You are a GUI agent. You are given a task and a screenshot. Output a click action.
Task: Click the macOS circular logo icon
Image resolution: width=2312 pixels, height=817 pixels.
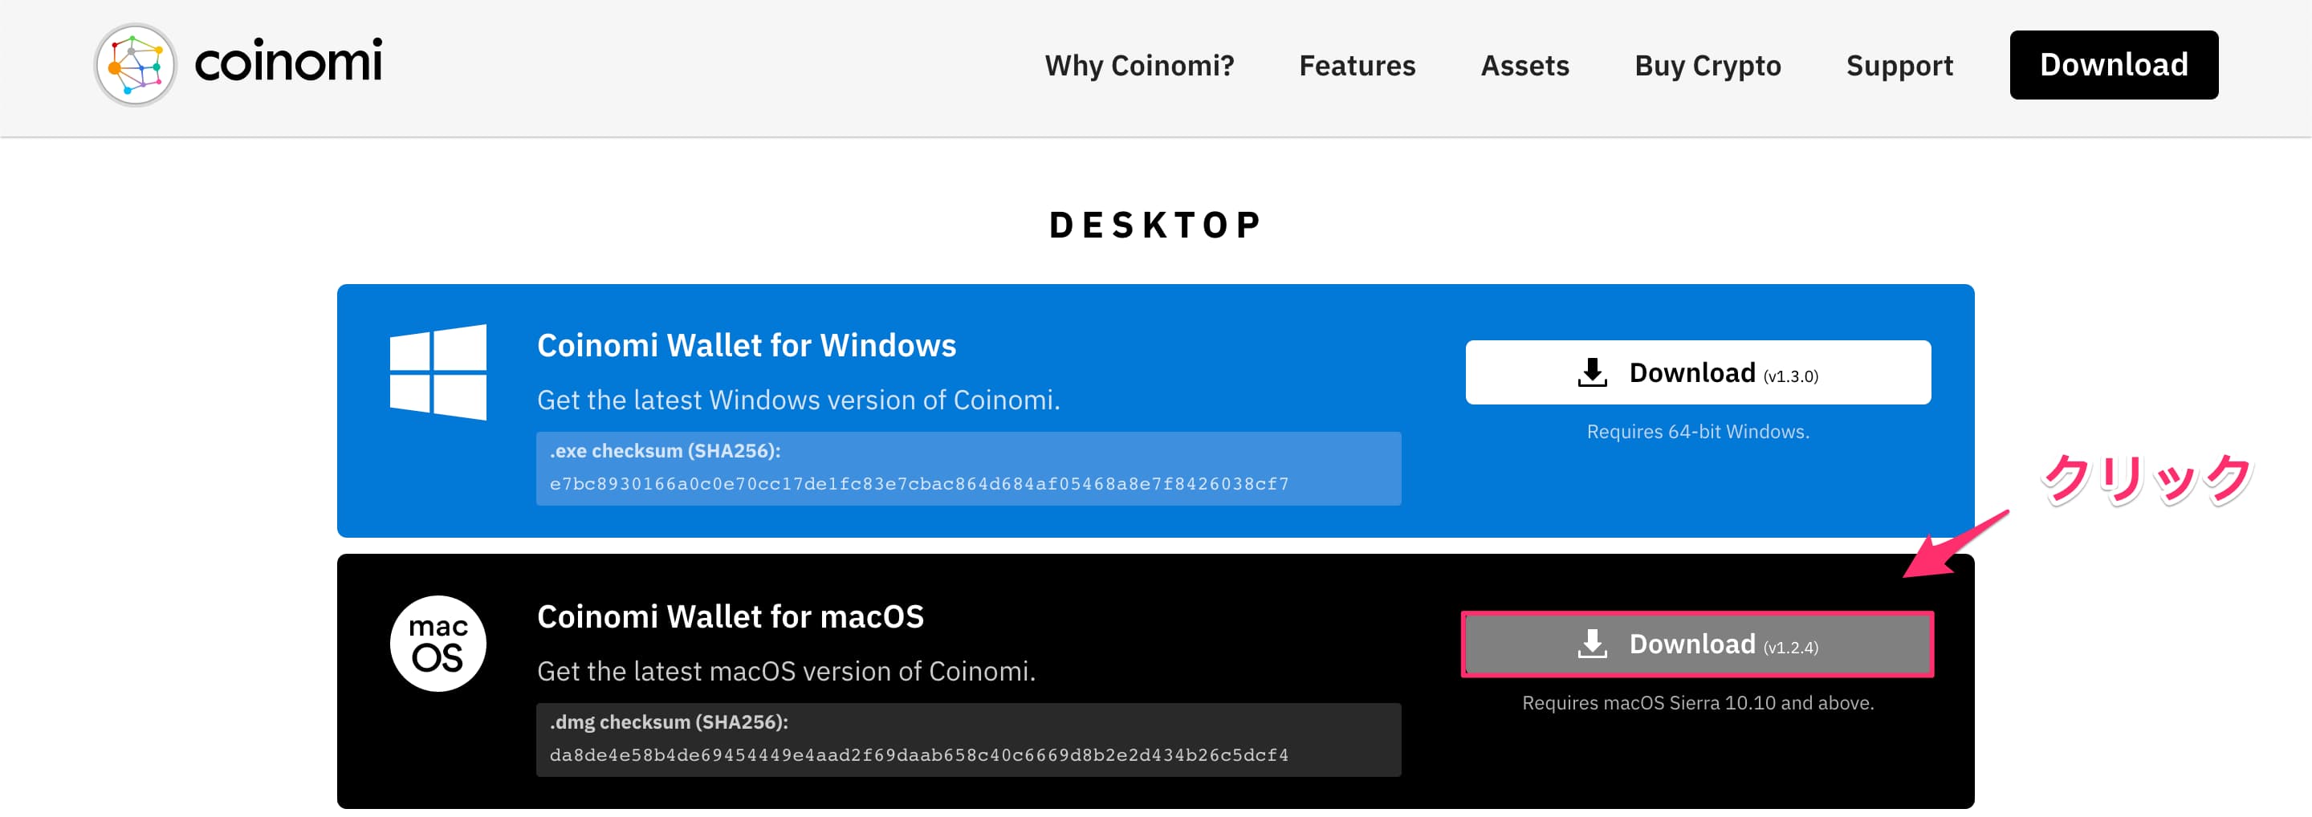point(438,644)
